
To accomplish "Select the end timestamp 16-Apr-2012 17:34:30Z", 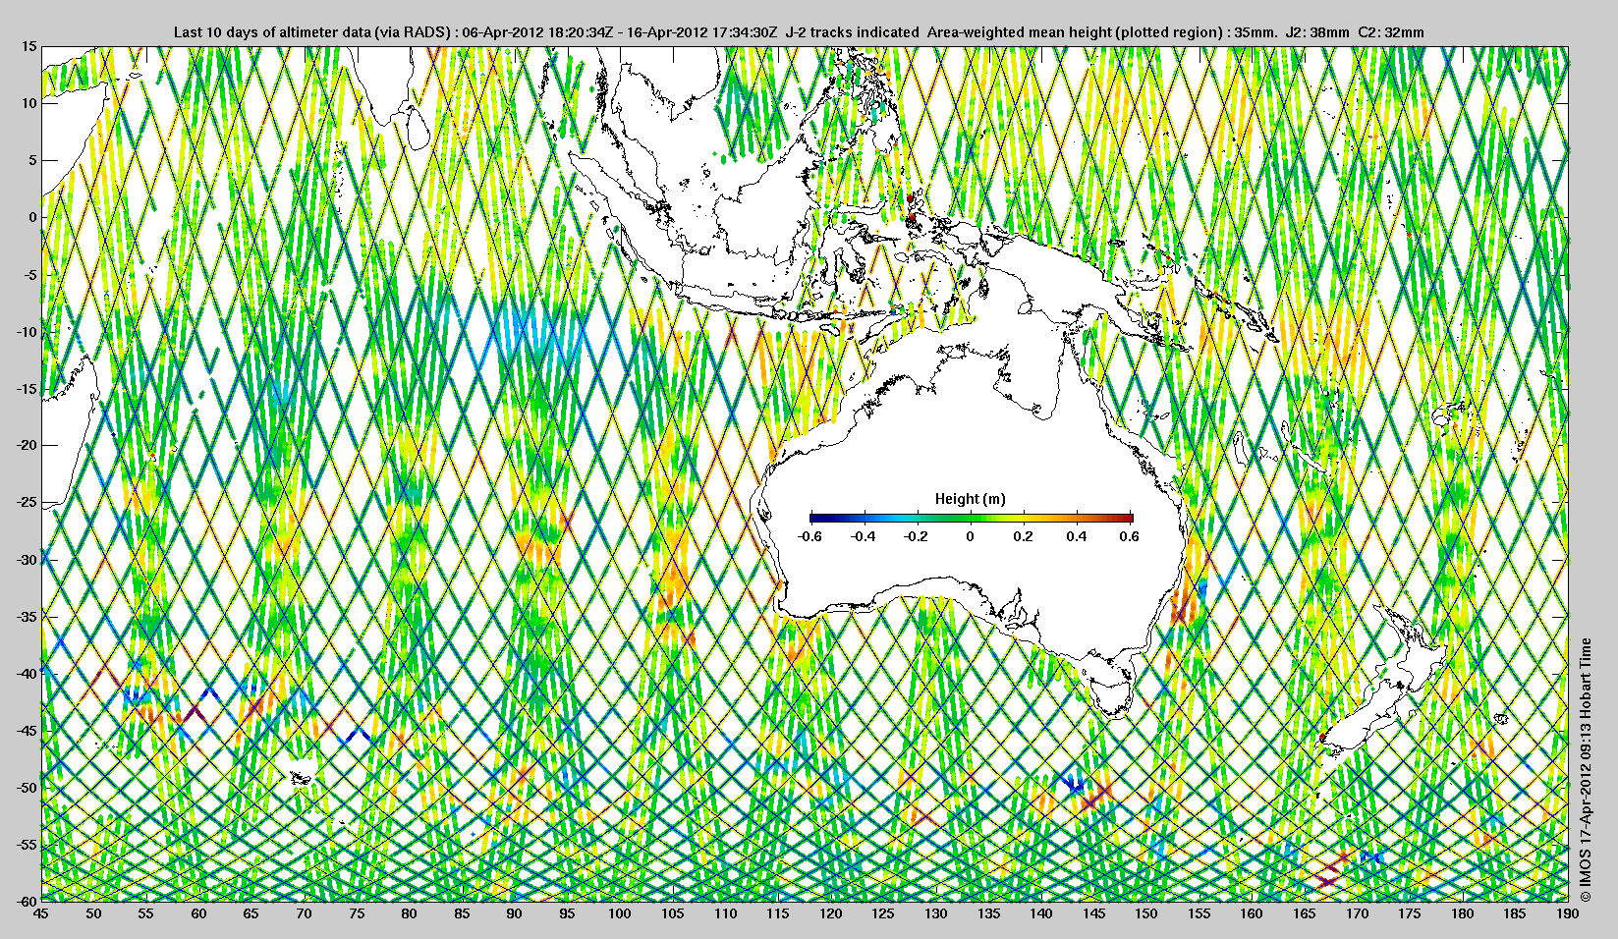I will tap(701, 32).
